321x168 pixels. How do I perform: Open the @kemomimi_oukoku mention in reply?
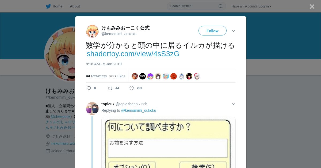pyautogui.click(x=139, y=110)
